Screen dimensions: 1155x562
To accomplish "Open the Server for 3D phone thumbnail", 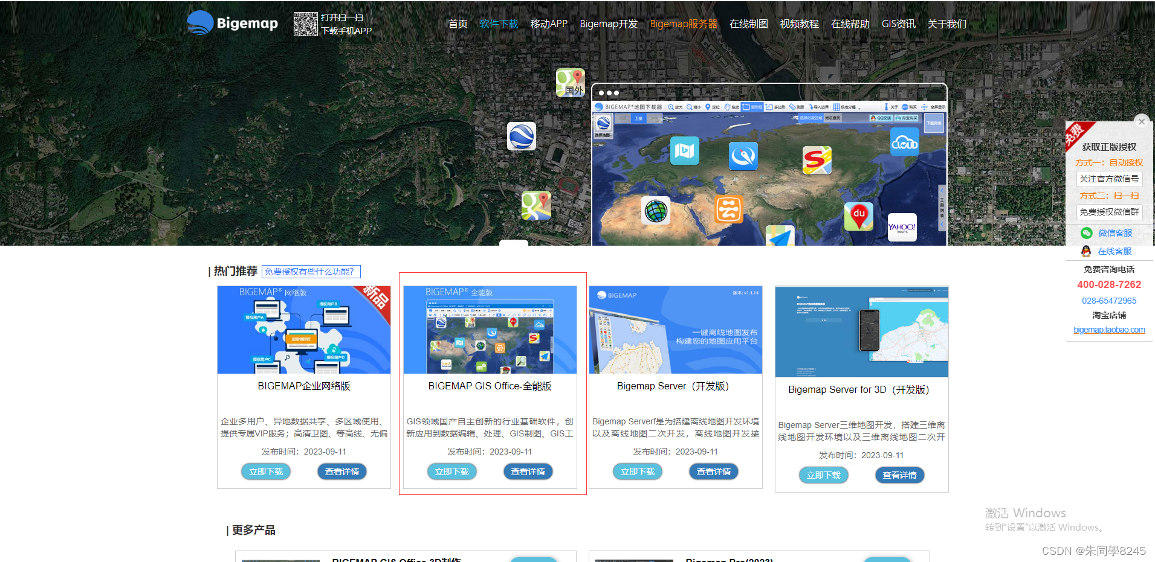I will pos(862,332).
